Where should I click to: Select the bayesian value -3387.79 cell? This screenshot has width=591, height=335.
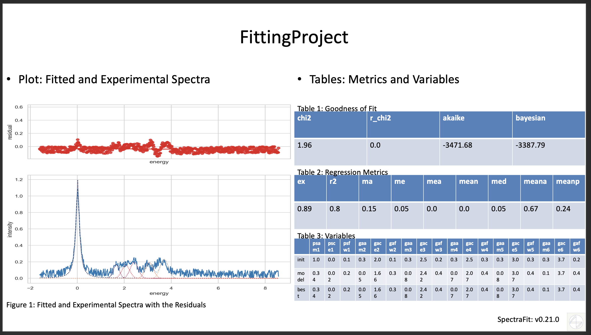point(548,152)
